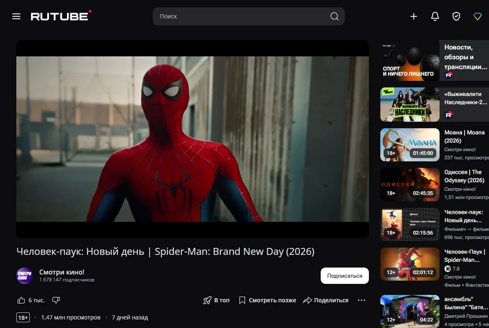Image resolution: width=489 pixels, height=328 pixels.
Task: Open the three-dots more options menu
Action: [362, 300]
